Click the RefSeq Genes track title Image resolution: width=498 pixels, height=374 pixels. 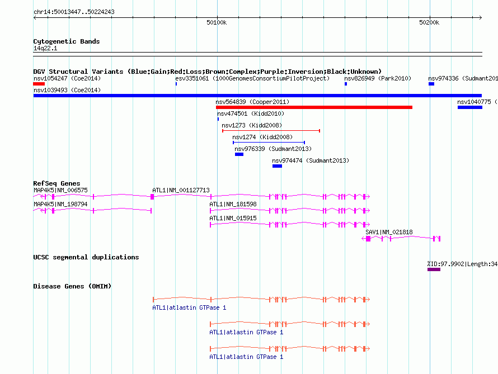57,183
